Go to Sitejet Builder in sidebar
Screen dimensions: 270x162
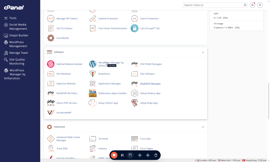(18, 35)
